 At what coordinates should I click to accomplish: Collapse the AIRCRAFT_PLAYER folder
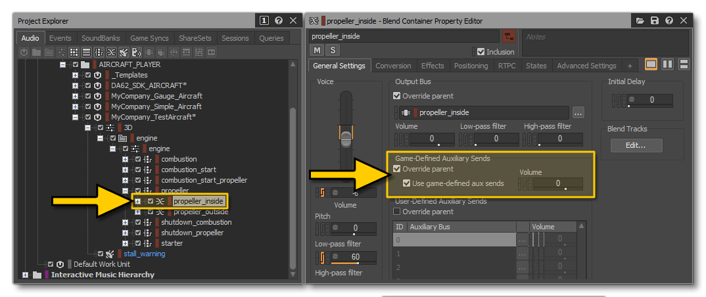[x=63, y=65]
